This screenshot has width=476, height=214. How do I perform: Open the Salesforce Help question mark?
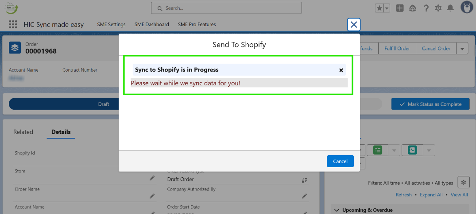click(x=426, y=8)
